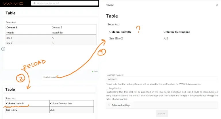
Task: Click the green Saved status indicator
Action: 95,72
